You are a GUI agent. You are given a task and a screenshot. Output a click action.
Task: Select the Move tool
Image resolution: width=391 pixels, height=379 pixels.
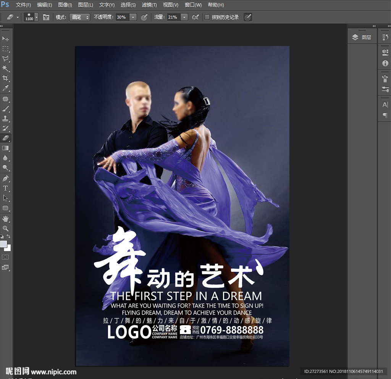pos(5,39)
